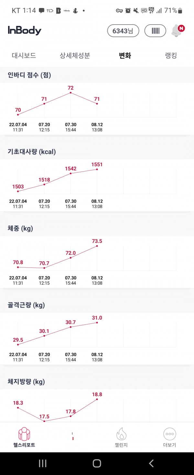Select 1551 point on 기초대사량 chart

tap(97, 169)
